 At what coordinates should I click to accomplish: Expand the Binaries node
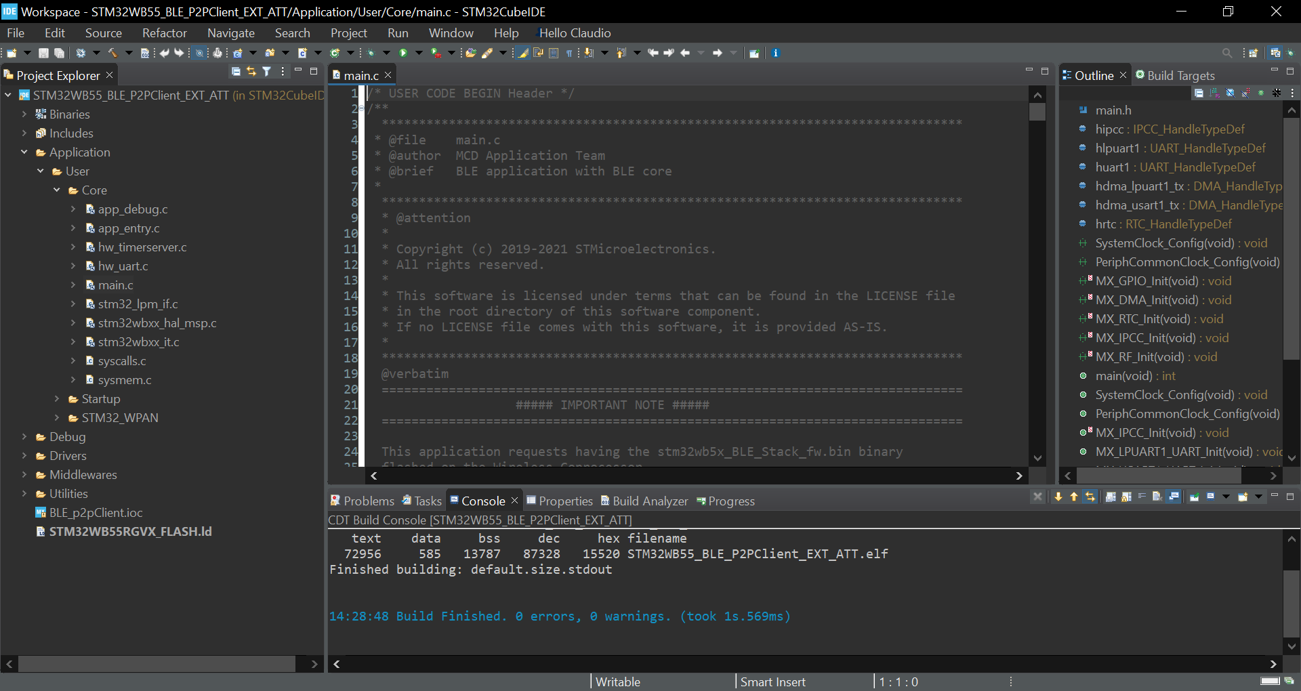[24, 114]
